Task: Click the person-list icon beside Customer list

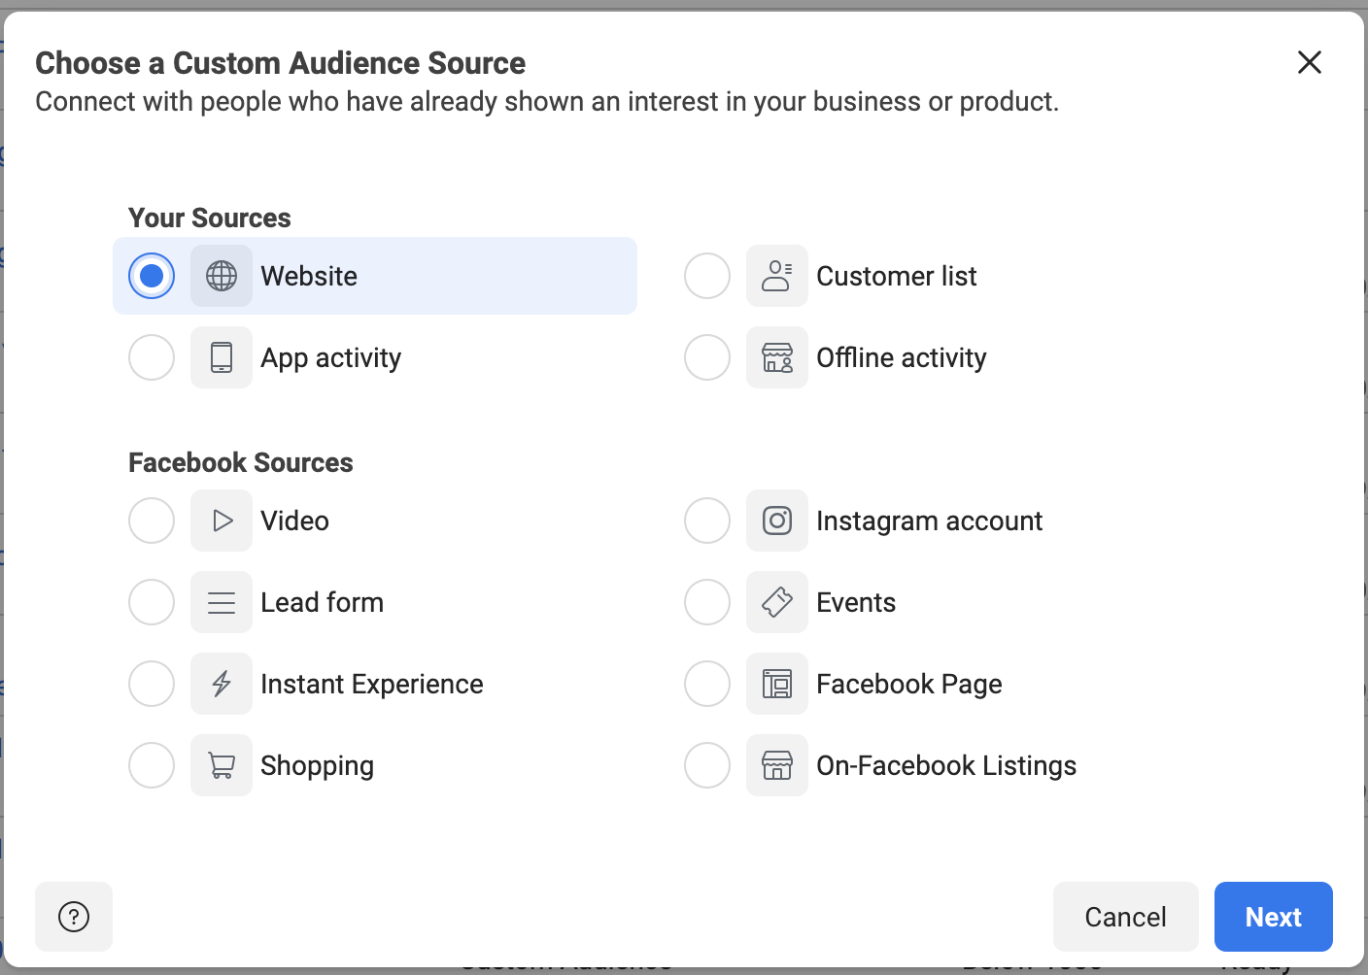Action: tap(777, 276)
